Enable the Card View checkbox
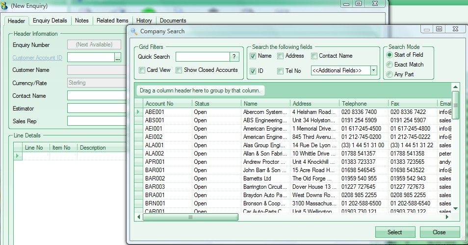468x245 pixels. tap(142, 70)
